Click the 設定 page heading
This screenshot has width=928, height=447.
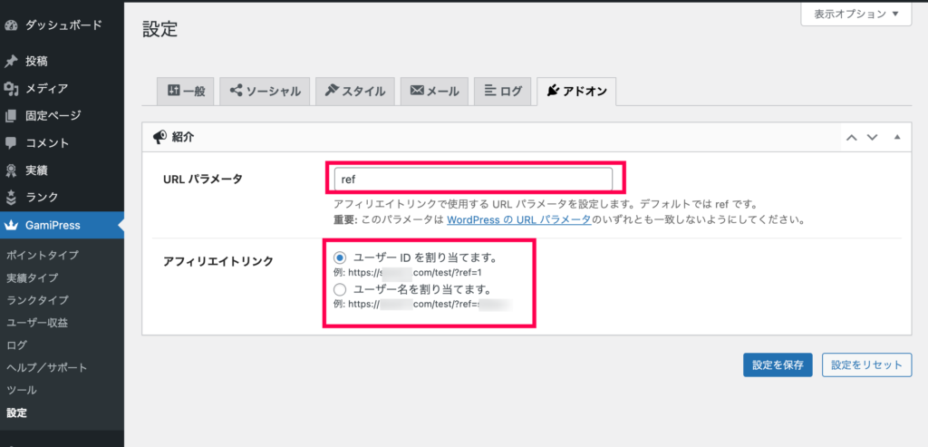(159, 29)
